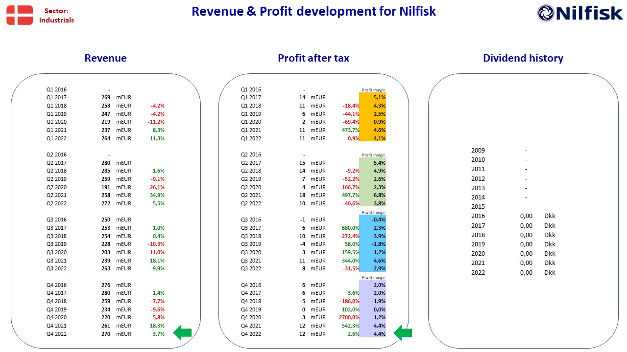Click Q2 2020 profit change -166,7%

point(350,187)
